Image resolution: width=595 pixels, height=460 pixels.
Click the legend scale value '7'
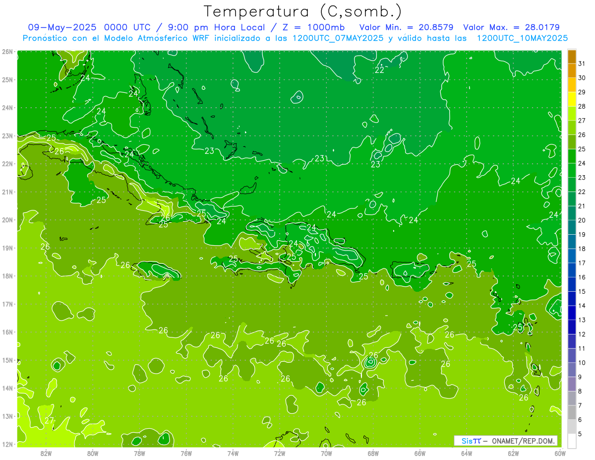(x=580, y=405)
